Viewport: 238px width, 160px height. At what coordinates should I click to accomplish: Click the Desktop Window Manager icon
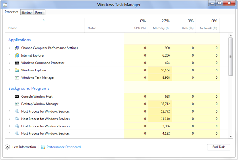(17, 104)
